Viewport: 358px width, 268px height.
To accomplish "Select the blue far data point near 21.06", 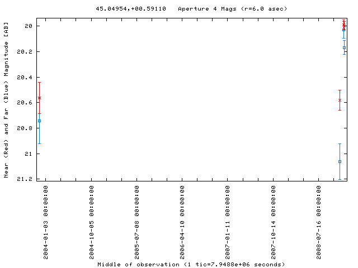I will point(340,162).
